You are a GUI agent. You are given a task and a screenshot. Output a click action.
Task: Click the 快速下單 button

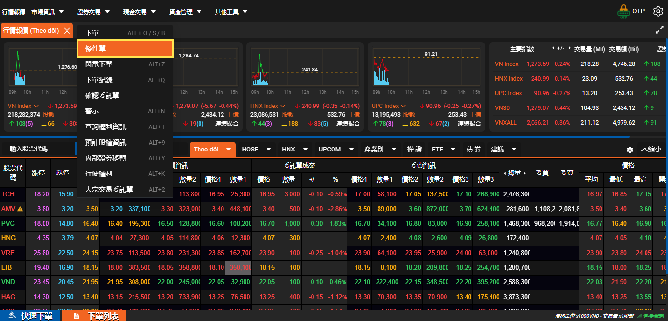pos(30,316)
